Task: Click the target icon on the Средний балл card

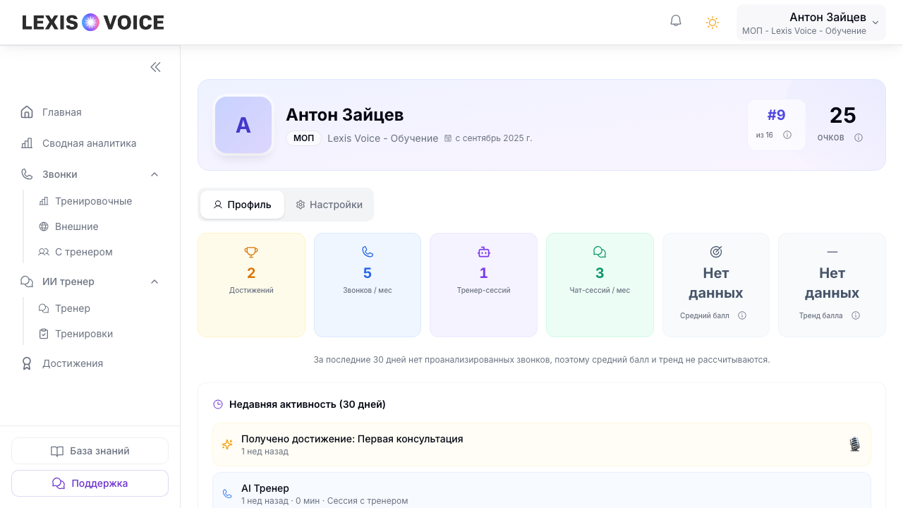Action: pos(716,252)
